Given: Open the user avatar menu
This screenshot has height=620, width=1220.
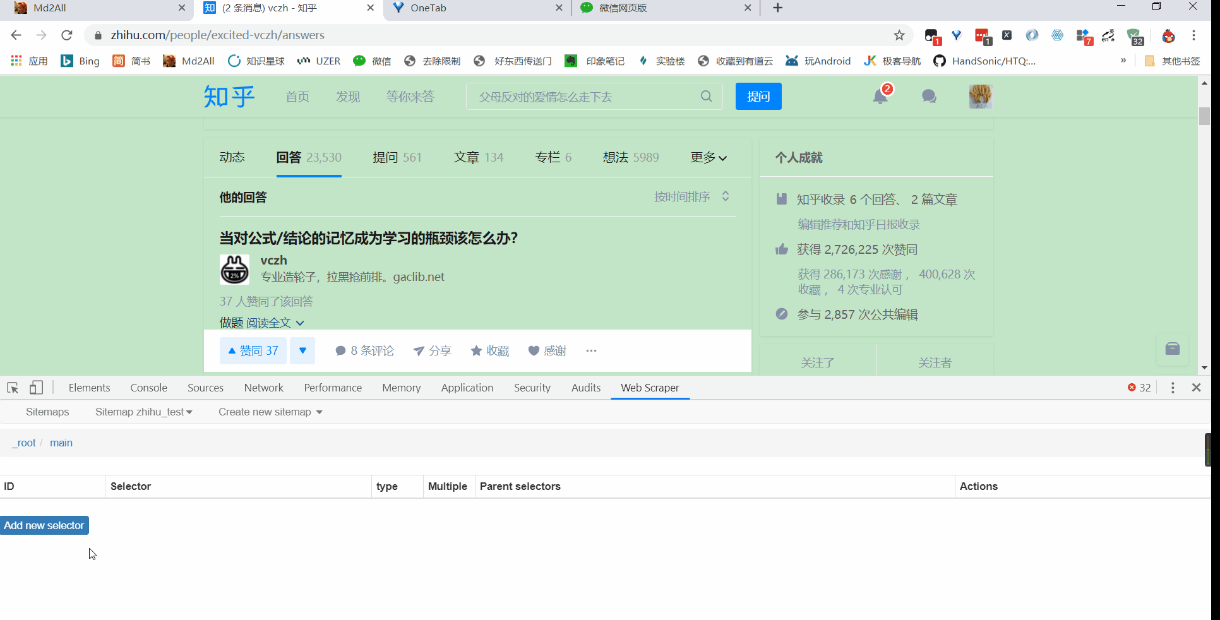Looking at the screenshot, I should pyautogui.click(x=981, y=97).
